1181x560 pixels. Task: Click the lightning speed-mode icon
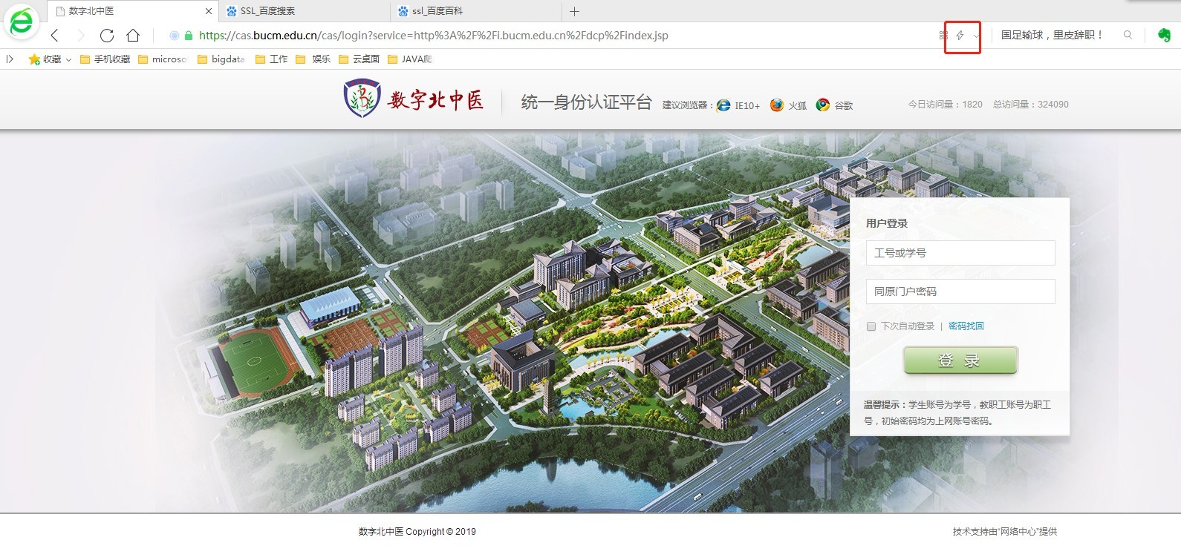[960, 36]
